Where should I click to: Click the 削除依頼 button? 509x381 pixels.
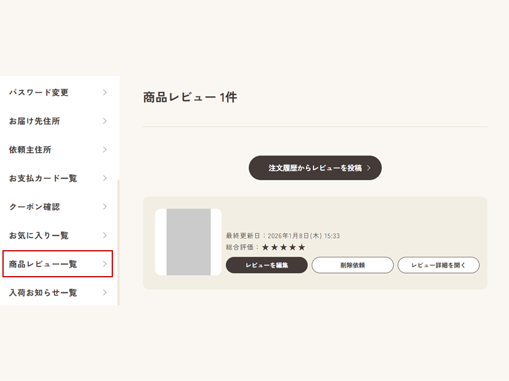click(x=352, y=265)
